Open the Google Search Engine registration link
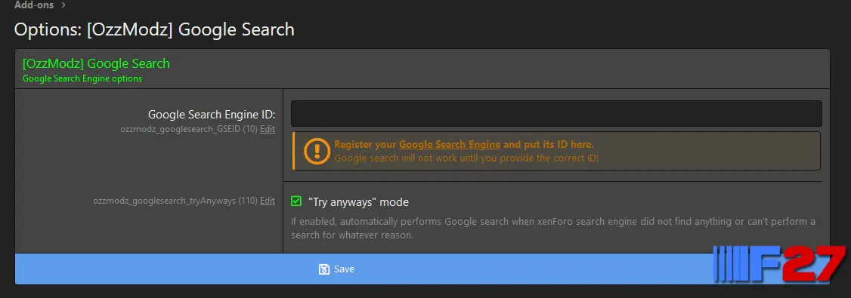This screenshot has width=851, height=298. click(450, 145)
